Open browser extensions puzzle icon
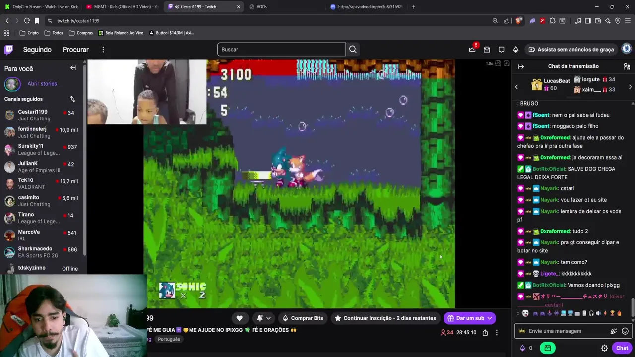 tap(552, 21)
